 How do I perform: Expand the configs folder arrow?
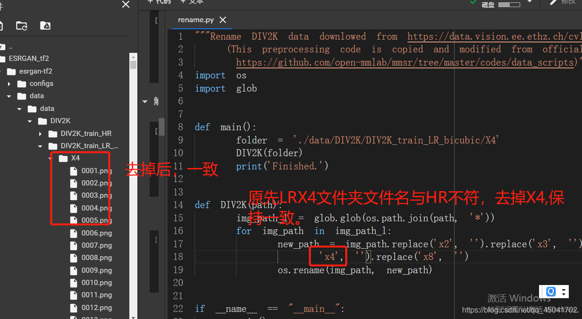(x=9, y=84)
